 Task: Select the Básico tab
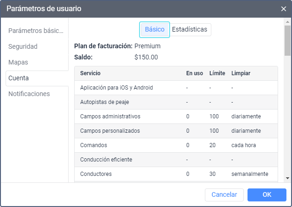(154, 29)
